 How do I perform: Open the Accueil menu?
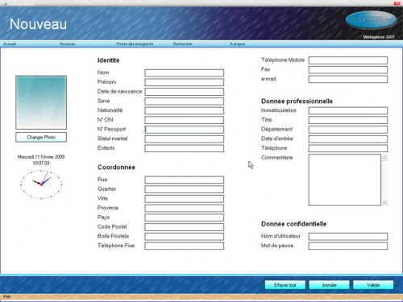10,43
